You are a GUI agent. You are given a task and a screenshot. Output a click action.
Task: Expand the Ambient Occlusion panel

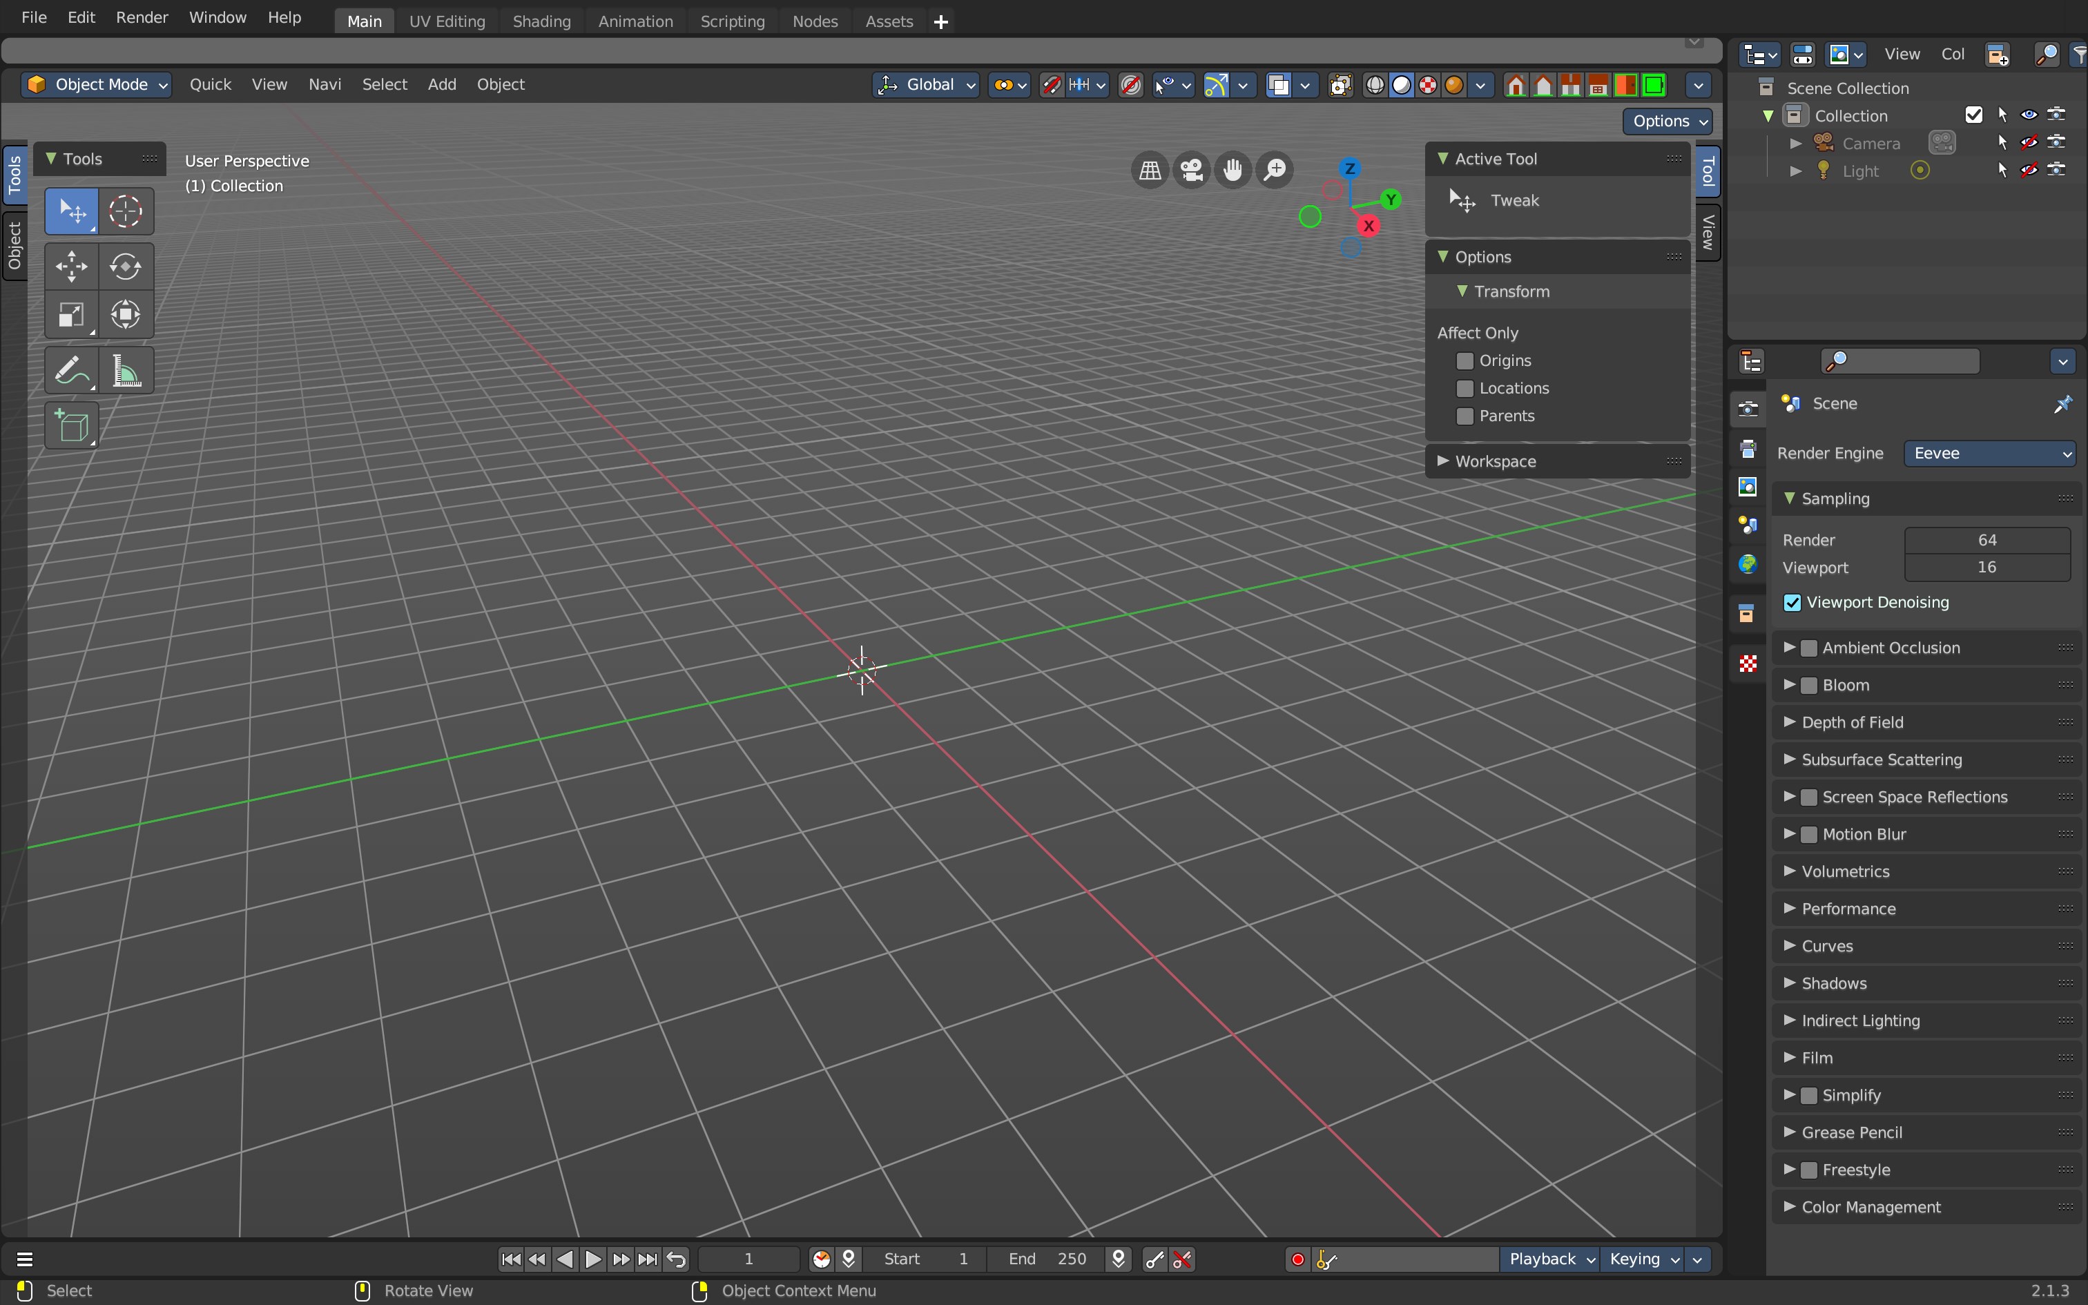[1788, 648]
